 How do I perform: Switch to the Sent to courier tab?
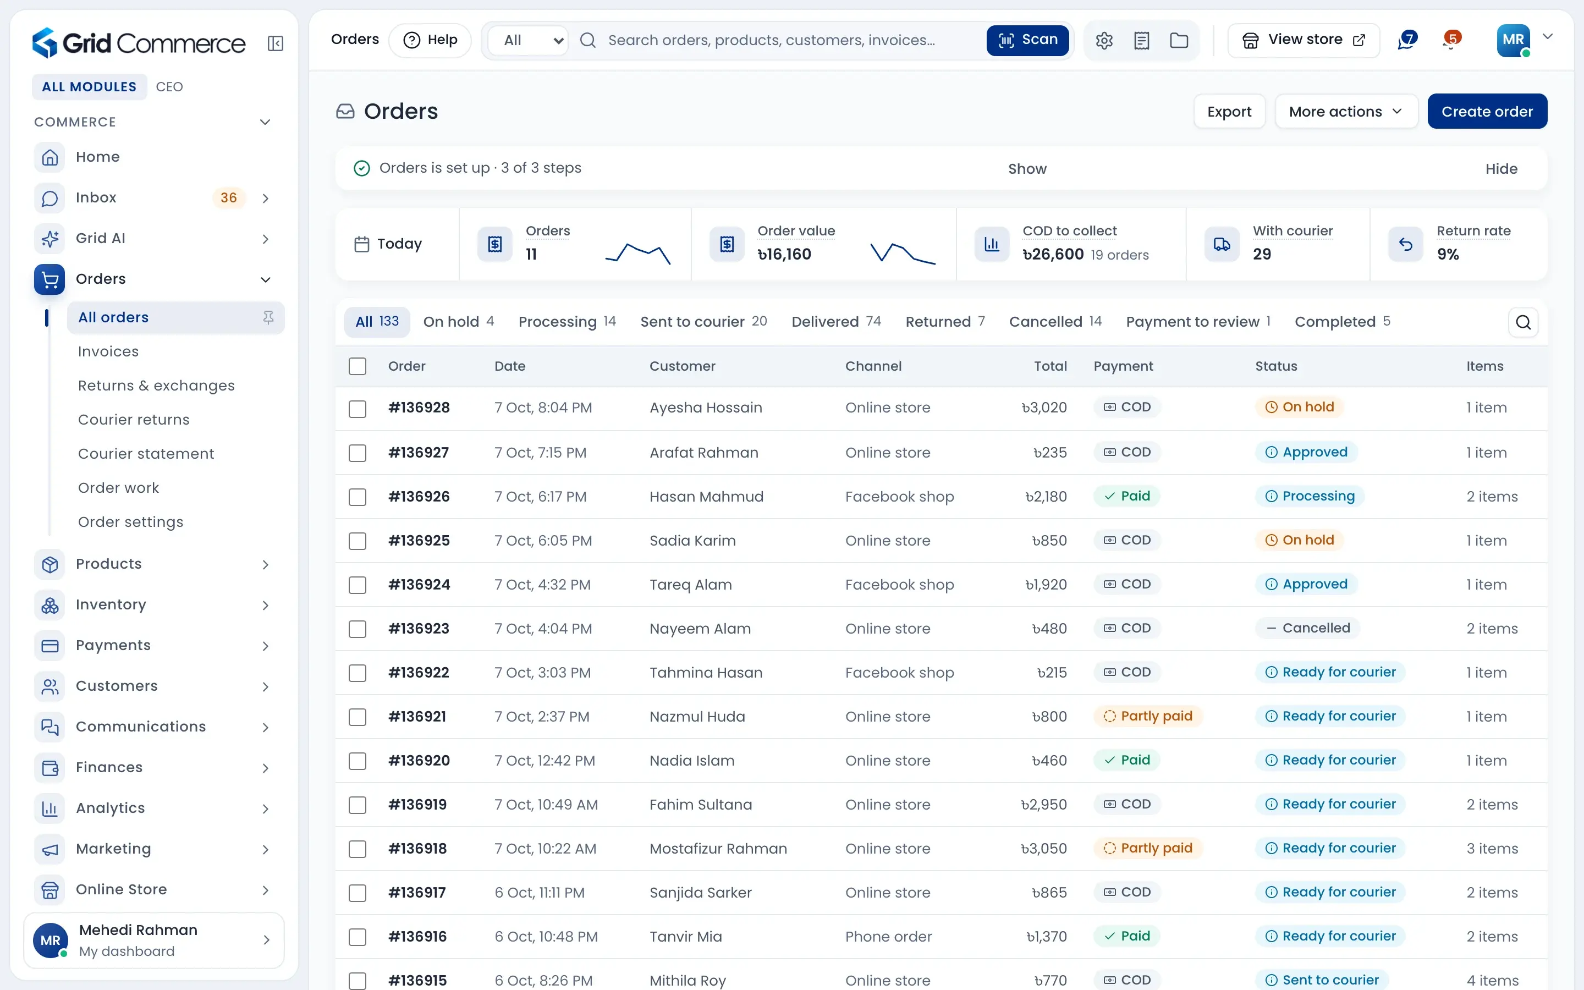[x=703, y=322]
